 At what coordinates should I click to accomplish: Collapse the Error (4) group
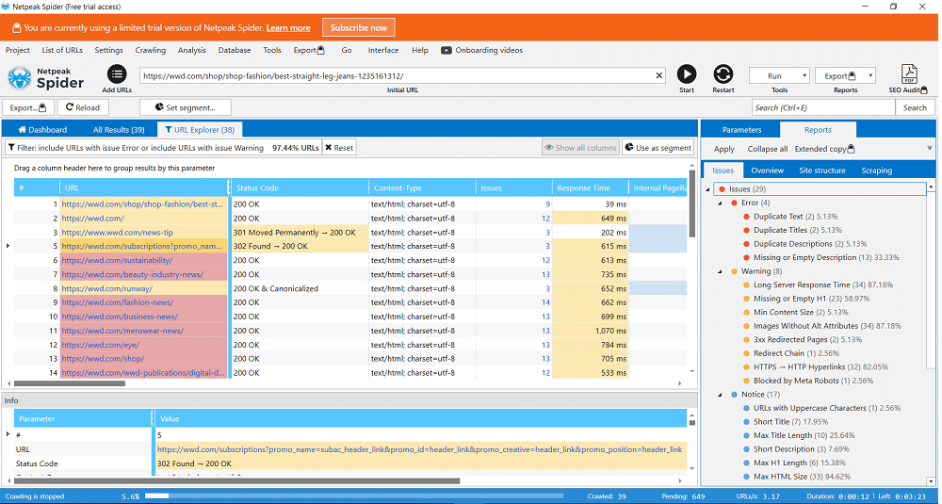pos(720,203)
